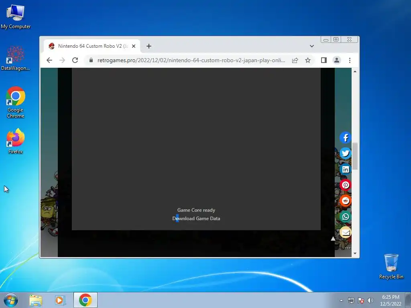Reload the retrogames.pro page
The height and width of the screenshot is (308, 411).
pos(75,60)
